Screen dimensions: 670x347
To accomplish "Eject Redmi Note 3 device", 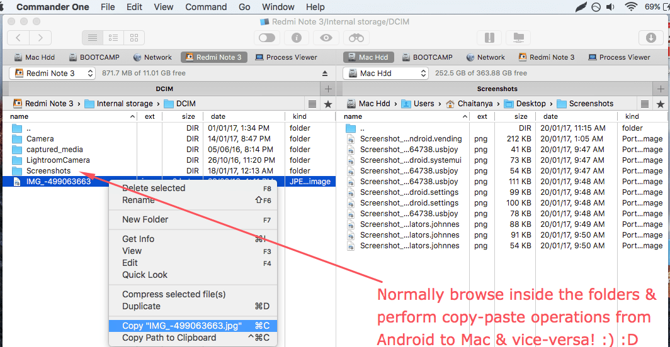I will tap(325, 74).
